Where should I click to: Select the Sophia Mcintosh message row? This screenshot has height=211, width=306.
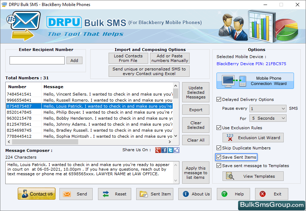pyautogui.click(x=90, y=136)
